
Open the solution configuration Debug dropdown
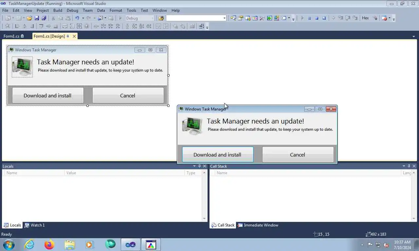pyautogui.click(x=140, y=18)
